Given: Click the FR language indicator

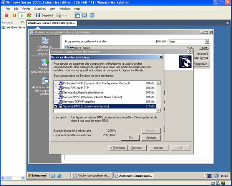Looking at the screenshot, I should (x=209, y=176).
